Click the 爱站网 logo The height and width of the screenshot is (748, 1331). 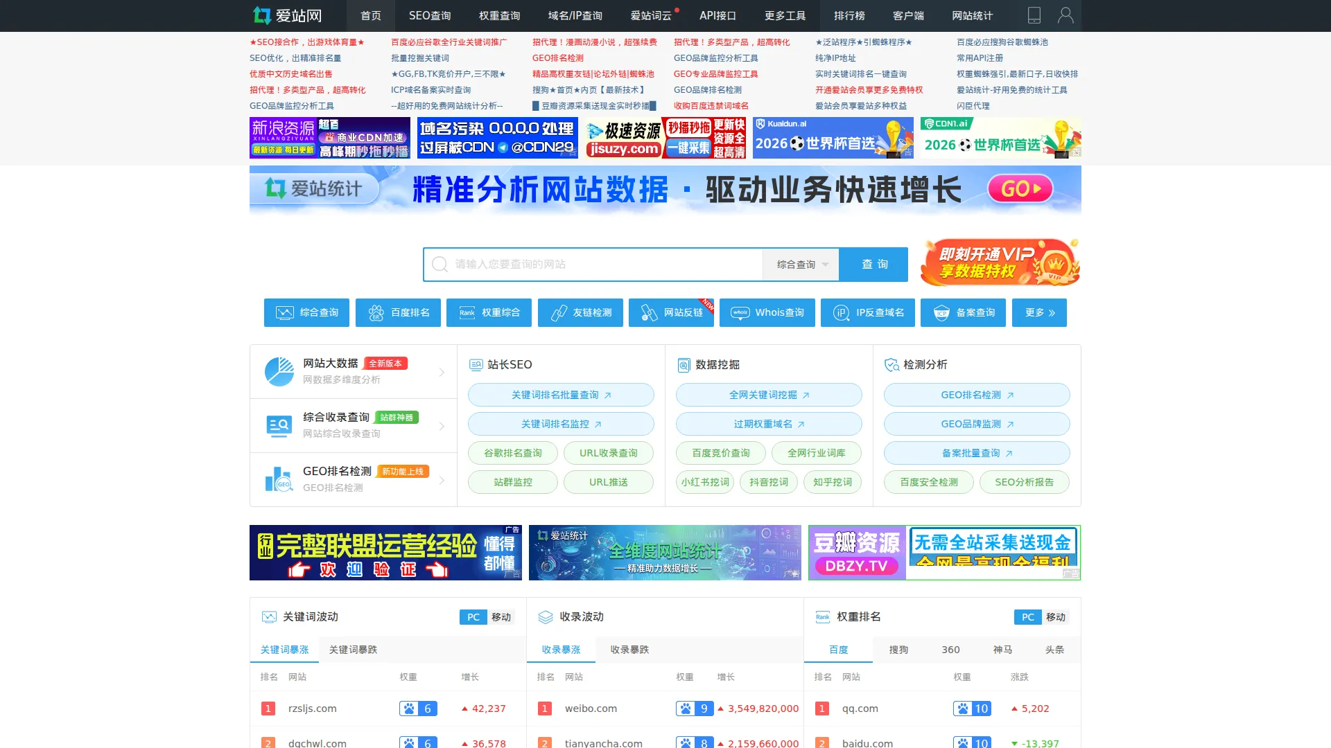pos(288,15)
